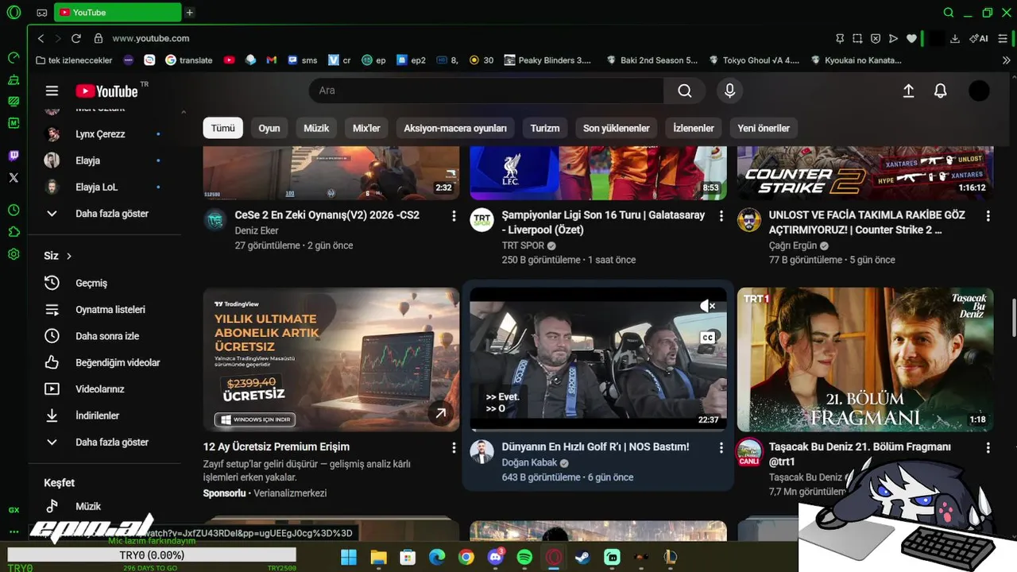Viewport: 1017px width, 572px height.
Task: Click the heart bookmark icon in address bar
Action: tap(911, 38)
